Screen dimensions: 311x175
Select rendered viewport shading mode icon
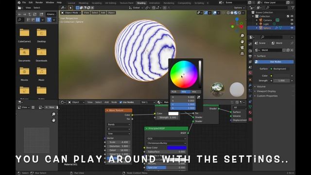pyautogui.click(x=240, y=13)
